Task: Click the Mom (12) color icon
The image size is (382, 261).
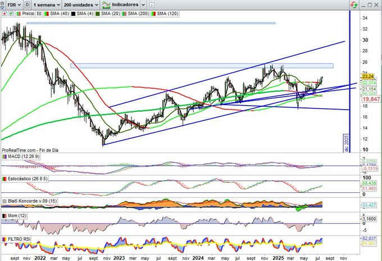Action: (4, 215)
